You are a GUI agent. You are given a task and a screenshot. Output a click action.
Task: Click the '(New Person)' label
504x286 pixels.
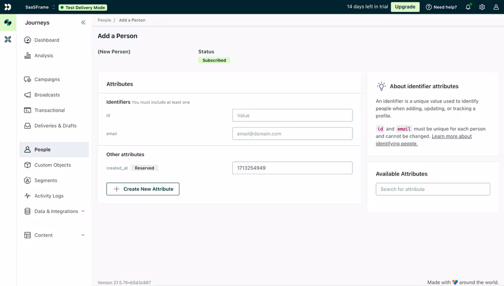point(114,51)
